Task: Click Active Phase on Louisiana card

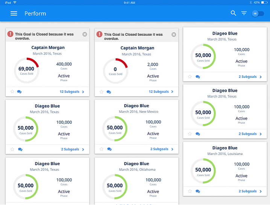Action: (241, 177)
